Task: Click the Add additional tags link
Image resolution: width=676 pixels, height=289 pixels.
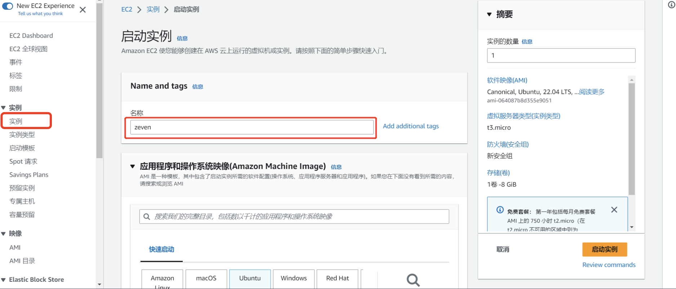Action: tap(410, 126)
